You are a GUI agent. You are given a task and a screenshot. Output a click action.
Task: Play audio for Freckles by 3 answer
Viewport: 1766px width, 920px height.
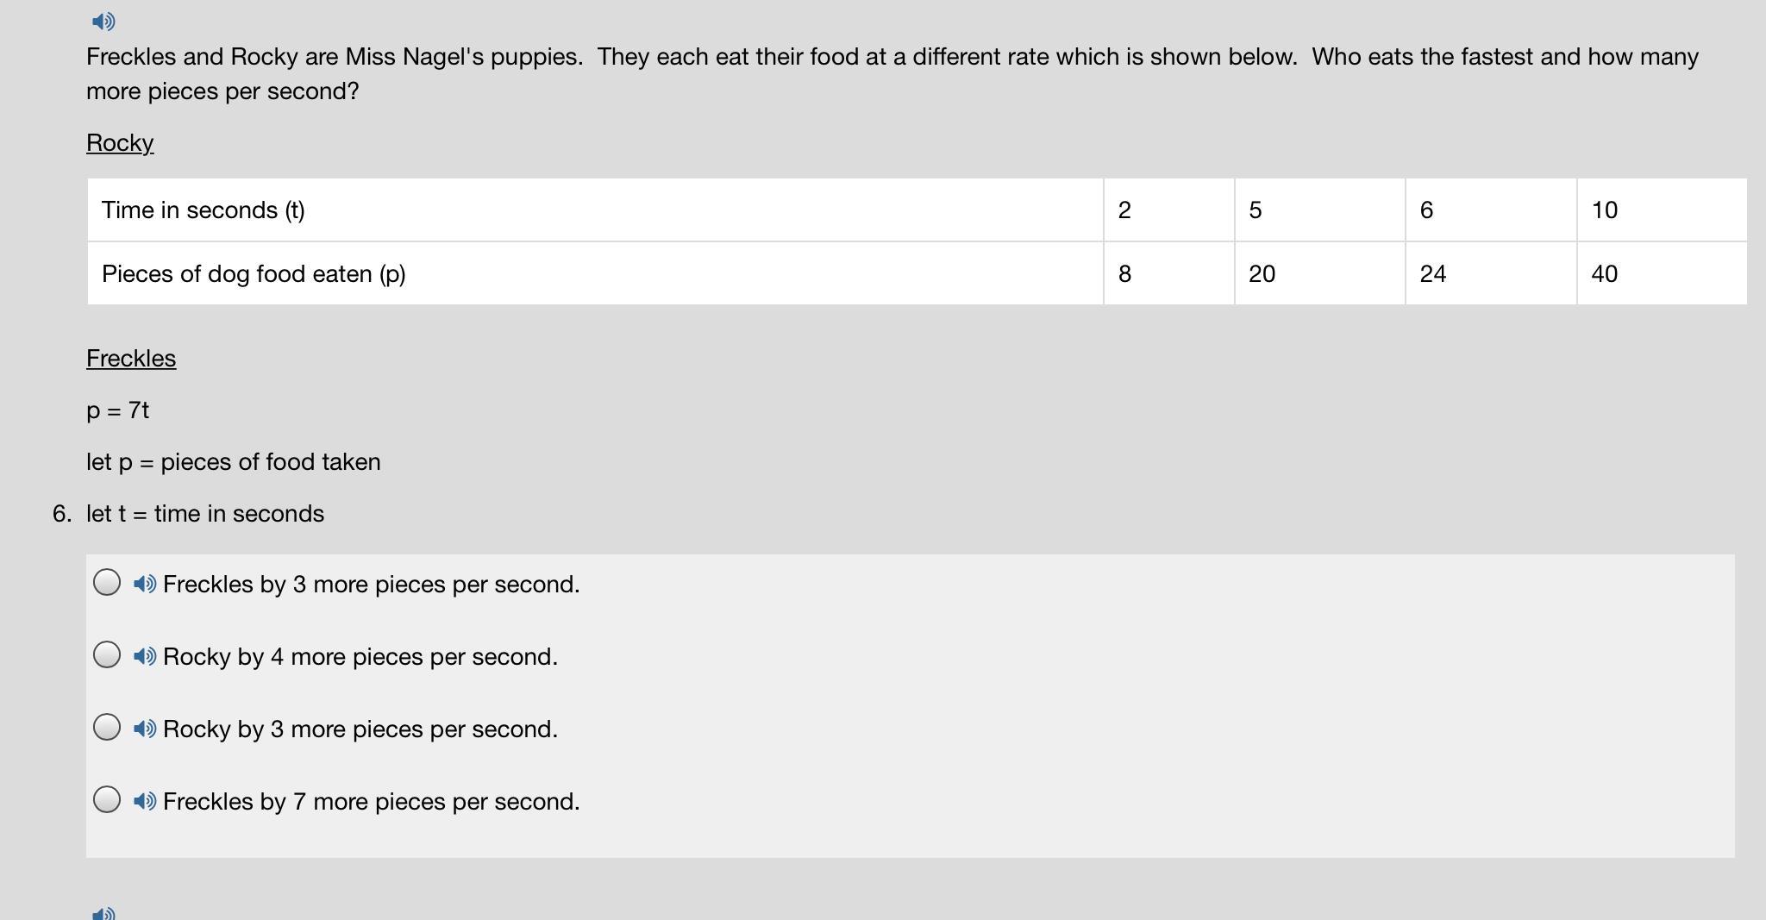click(145, 584)
